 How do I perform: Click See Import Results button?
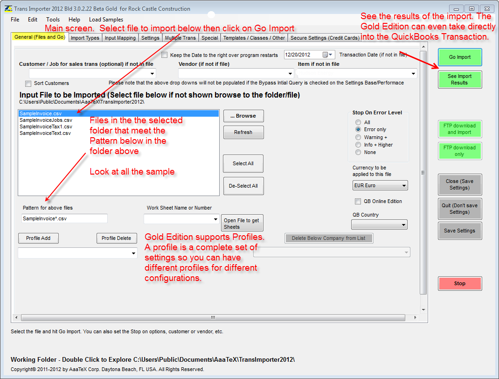(460, 79)
